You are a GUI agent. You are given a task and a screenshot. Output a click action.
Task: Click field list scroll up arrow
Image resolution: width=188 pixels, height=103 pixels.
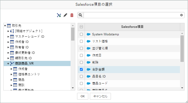(182, 33)
